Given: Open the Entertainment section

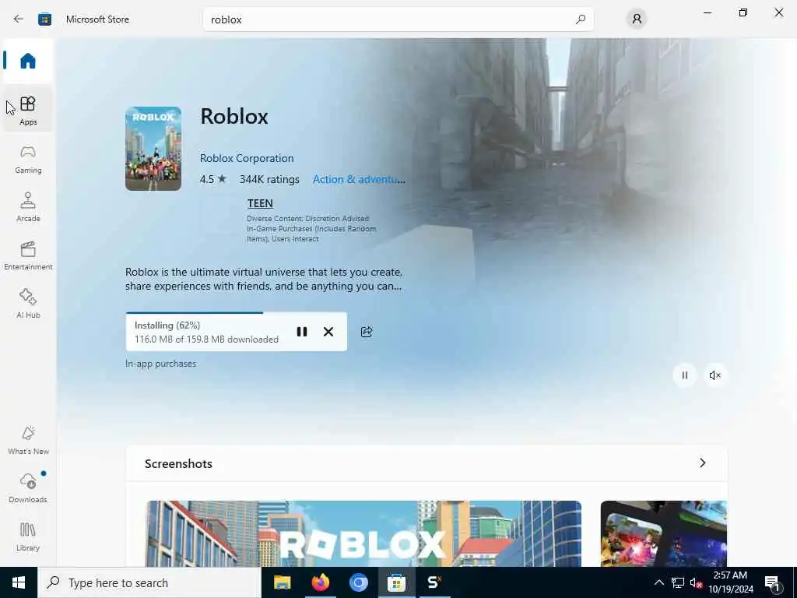Looking at the screenshot, I should [28, 255].
